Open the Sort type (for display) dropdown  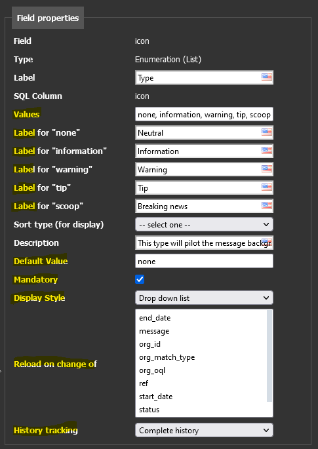point(204,224)
